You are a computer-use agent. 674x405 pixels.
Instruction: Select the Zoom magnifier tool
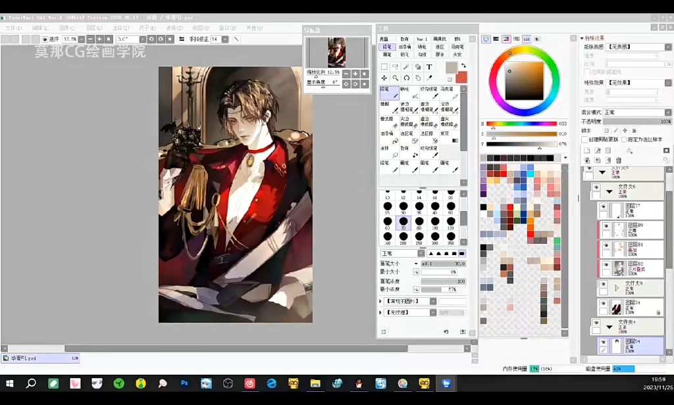click(396, 78)
